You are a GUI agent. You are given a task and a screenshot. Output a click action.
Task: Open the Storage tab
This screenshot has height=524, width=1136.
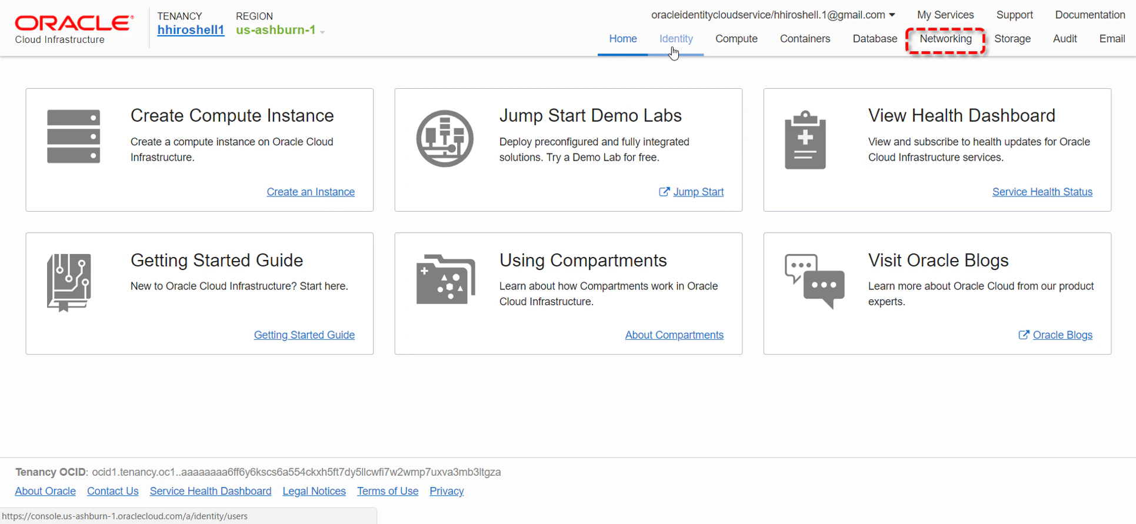[1012, 39]
